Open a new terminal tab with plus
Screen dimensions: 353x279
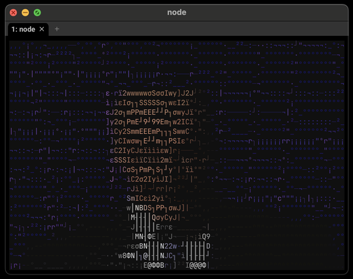[x=57, y=29]
